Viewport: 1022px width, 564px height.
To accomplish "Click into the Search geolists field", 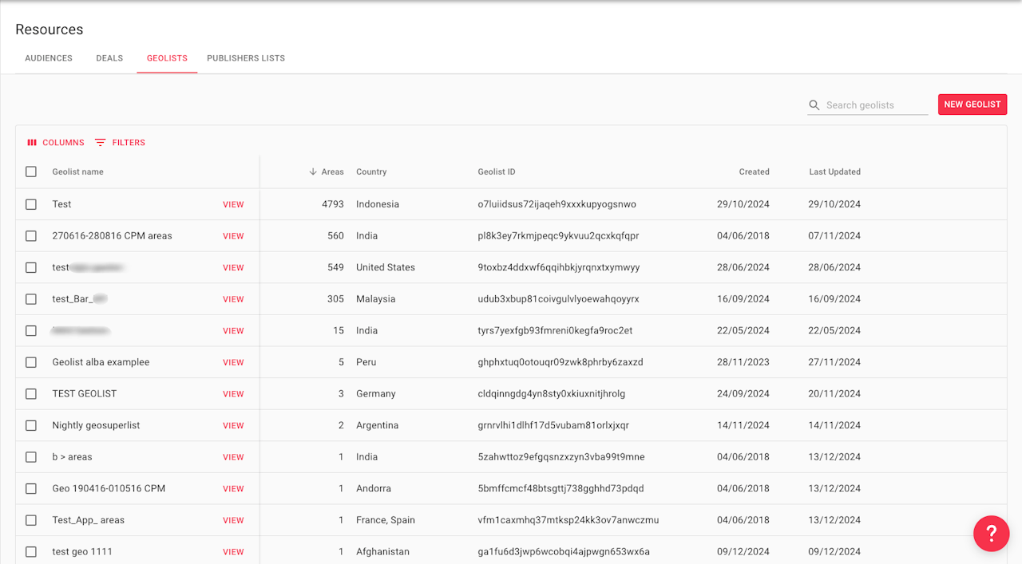I will (x=875, y=105).
